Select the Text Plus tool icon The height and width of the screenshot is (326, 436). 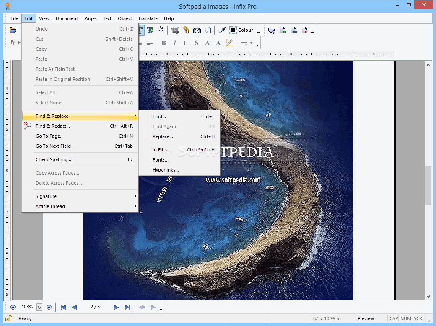[x=151, y=30]
